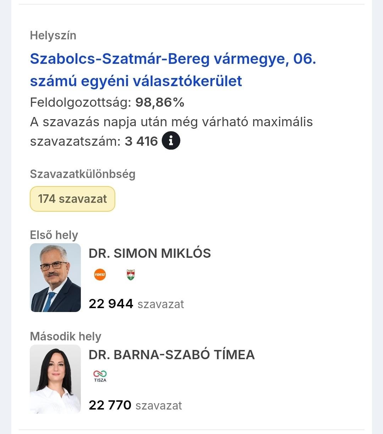Click the Első hely label

pyautogui.click(x=54, y=235)
